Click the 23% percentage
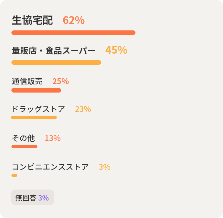 (x=83, y=109)
